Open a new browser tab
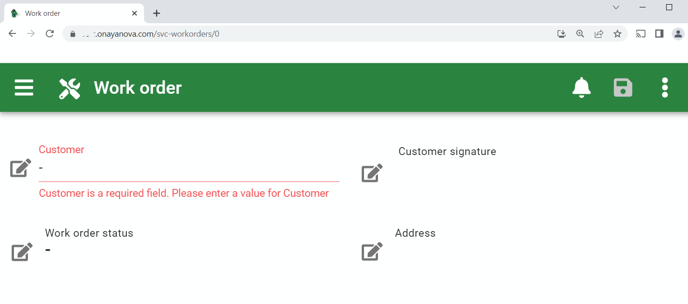This screenshot has width=688, height=304. coord(157,13)
